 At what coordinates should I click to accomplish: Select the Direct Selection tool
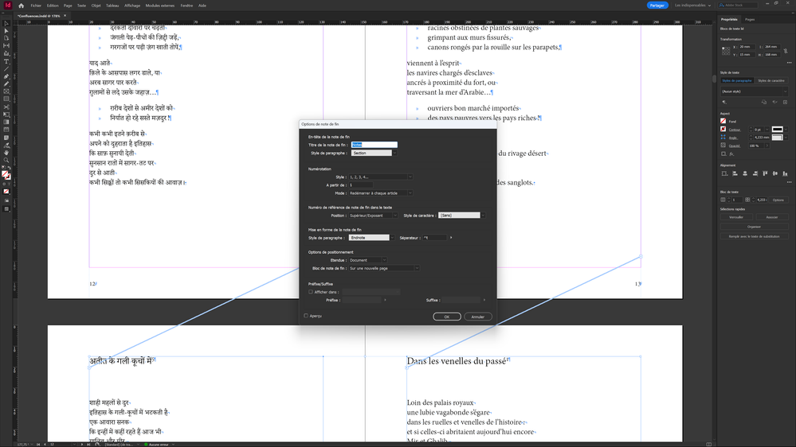pos(6,31)
